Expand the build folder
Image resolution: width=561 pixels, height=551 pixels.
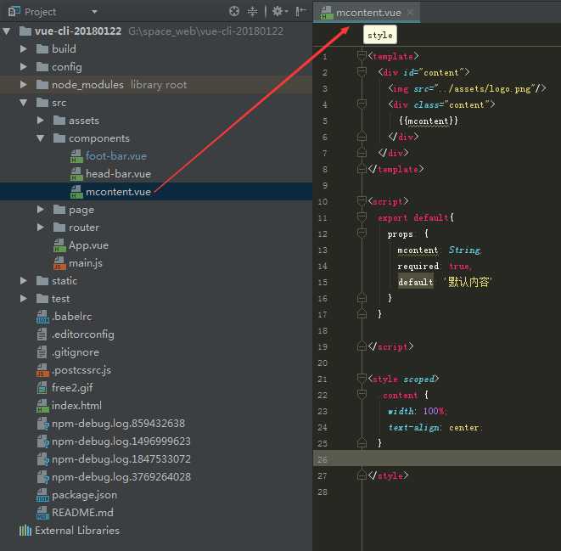click(24, 49)
